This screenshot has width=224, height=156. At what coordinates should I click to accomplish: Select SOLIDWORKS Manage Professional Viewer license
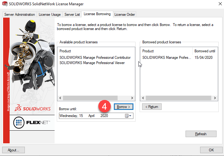[x=92, y=63]
